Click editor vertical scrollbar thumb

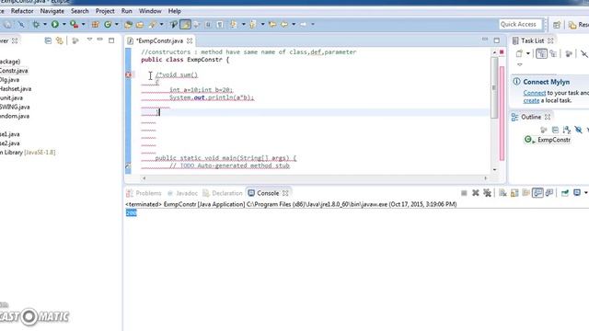tap(494, 87)
